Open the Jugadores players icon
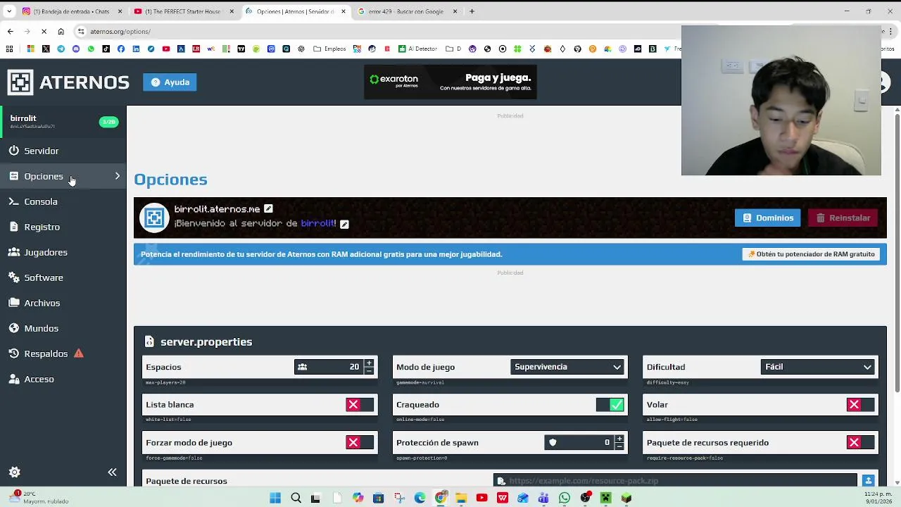 point(14,252)
